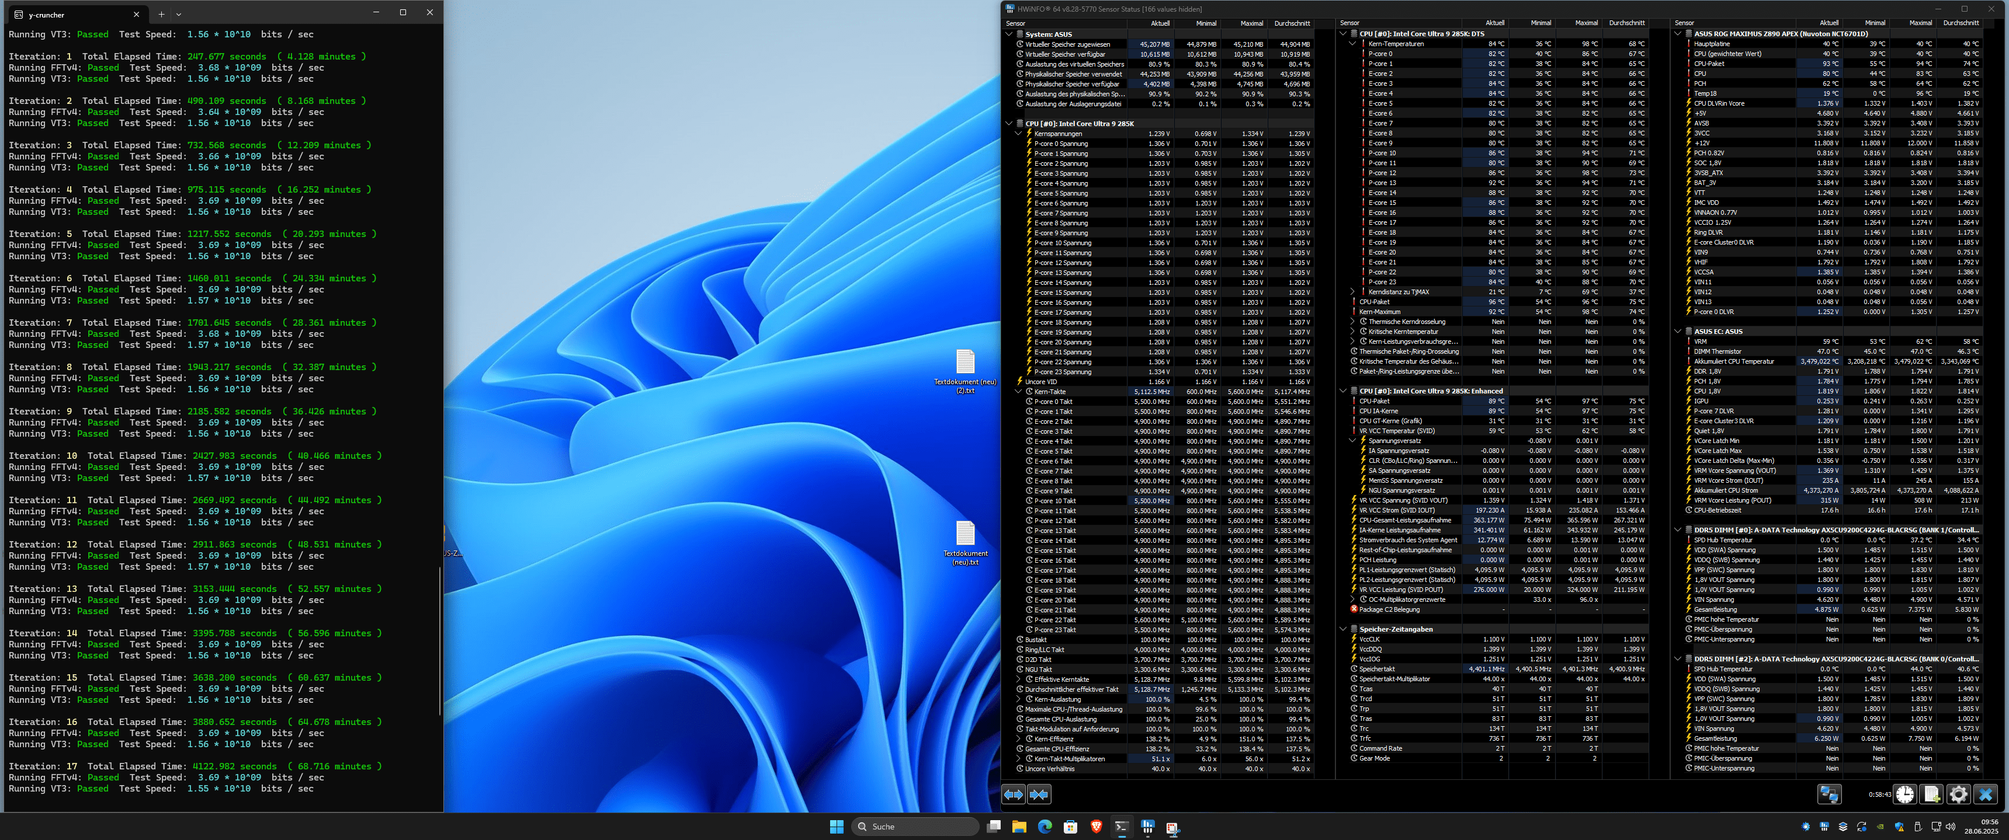Collapse the Kernspannungen subgroup
The image size is (2009, 840).
pos(1019,133)
